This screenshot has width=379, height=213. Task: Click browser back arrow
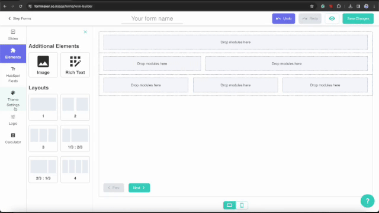[x=5, y=7]
